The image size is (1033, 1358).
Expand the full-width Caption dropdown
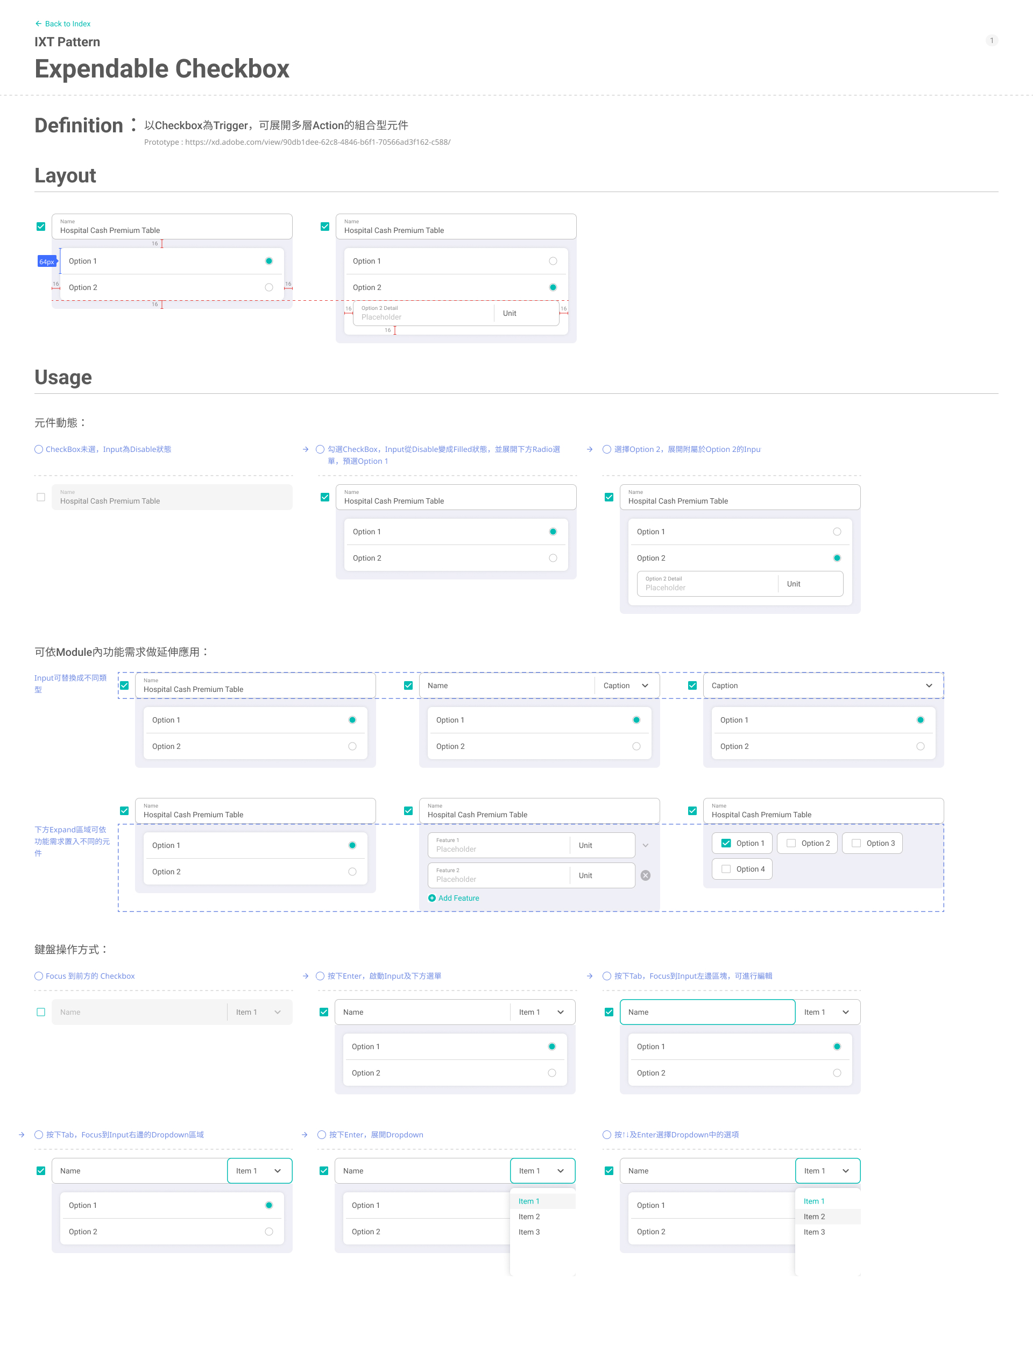[x=823, y=685]
